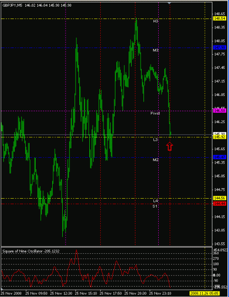Click the 25 Nov 09:50 time label
229x297 pixels.
36,293
